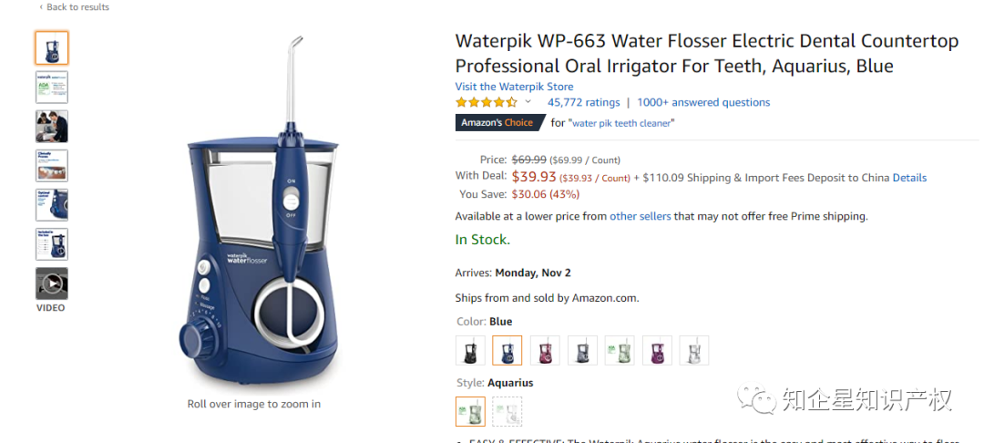Click the other sellers link
This screenshot has height=443, width=984.
640,216
